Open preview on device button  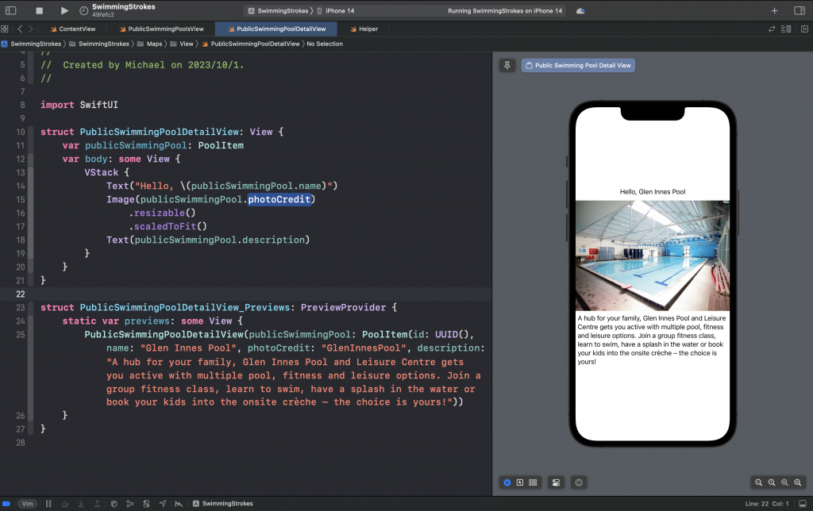[x=579, y=482]
